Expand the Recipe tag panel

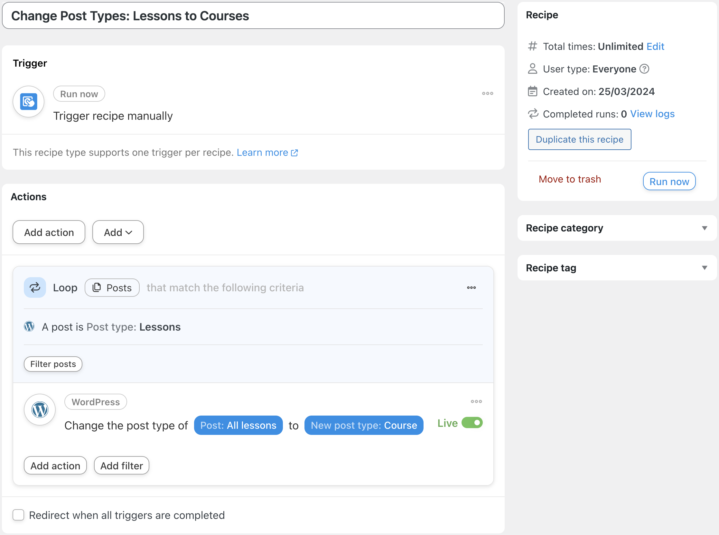[x=705, y=268]
